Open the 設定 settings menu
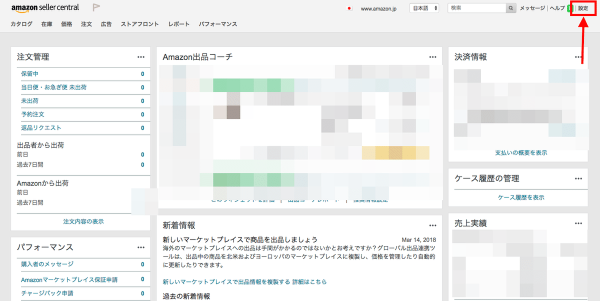 tap(583, 7)
